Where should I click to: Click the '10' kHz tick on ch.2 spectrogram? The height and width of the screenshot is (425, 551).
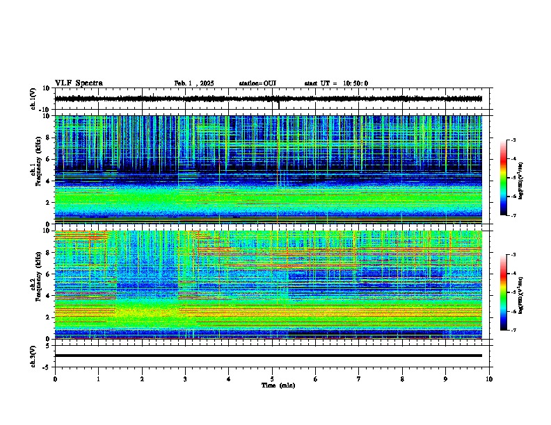(47, 231)
